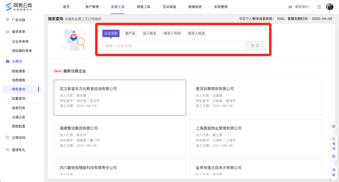Screen dimensions: 339x182
Task: Click the 广告对接 monitor icon in sidebar
Action: 7,20
